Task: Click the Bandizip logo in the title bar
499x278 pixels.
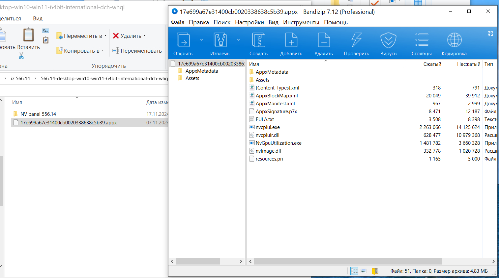Action: tap(175, 12)
